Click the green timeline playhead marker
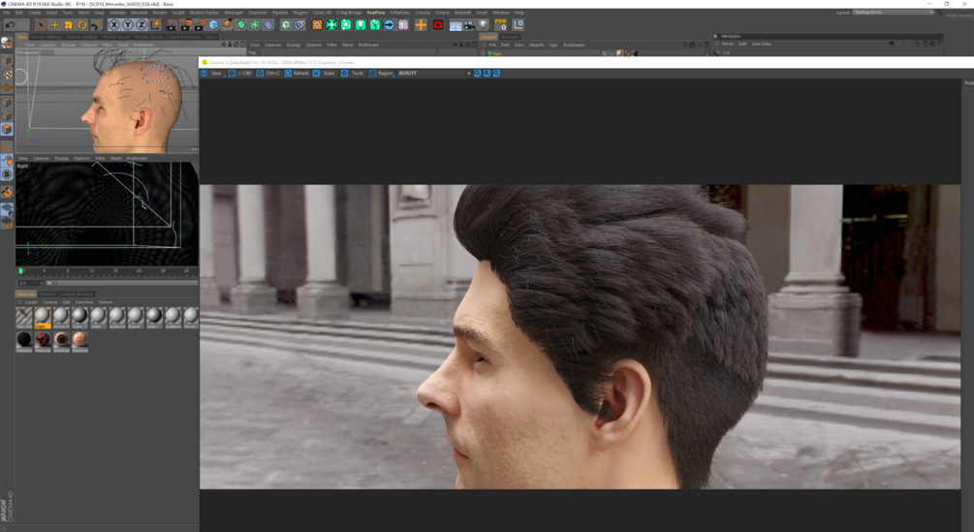This screenshot has height=532, width=974. coord(20,270)
